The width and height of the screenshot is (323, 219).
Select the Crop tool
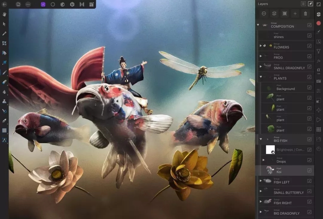pos(4,43)
